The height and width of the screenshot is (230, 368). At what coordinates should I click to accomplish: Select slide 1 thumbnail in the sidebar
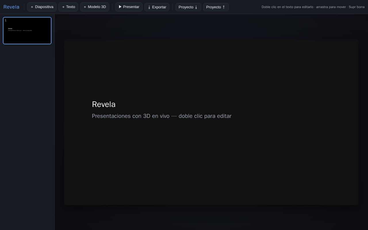[x=27, y=31]
